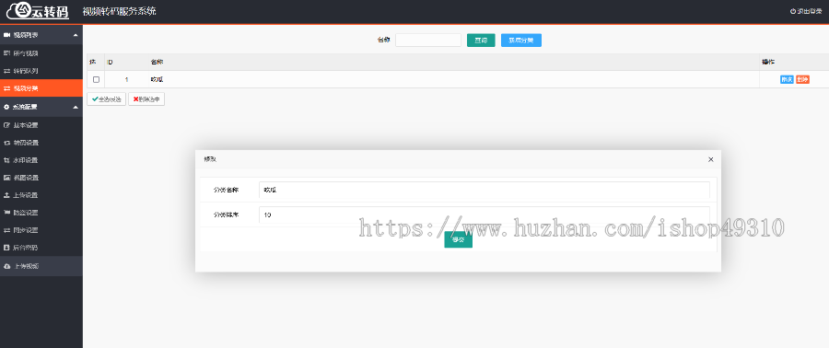Click the green 提交 button in the dialog
Screen dimensions: 829x348
tap(458, 239)
